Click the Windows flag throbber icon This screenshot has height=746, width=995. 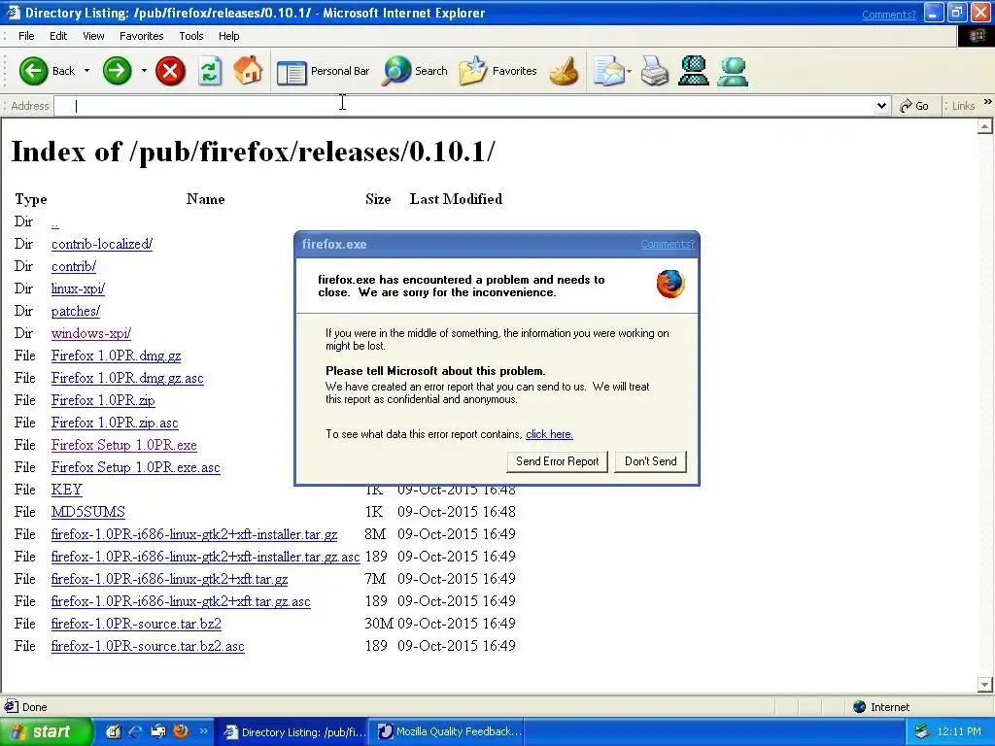pos(978,36)
